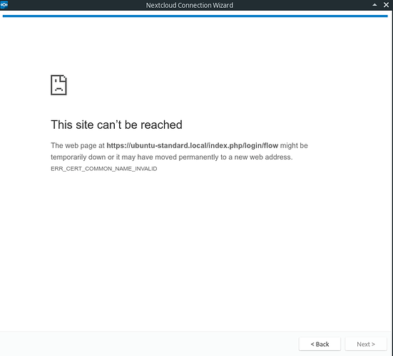This screenshot has width=393, height=356.
Task: Select the "This site can't be reached" heading
Action: 116,125
